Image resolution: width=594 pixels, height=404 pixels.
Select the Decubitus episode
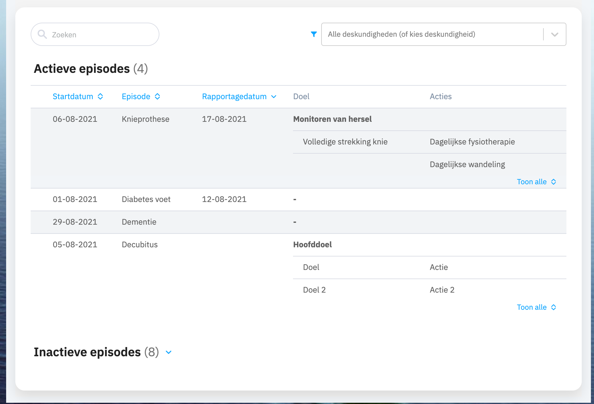coord(140,245)
